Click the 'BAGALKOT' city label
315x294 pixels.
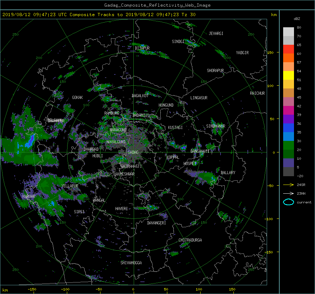coord(140,96)
